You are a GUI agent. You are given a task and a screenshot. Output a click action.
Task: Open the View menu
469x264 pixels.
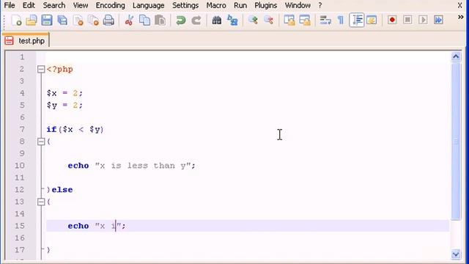click(x=81, y=5)
